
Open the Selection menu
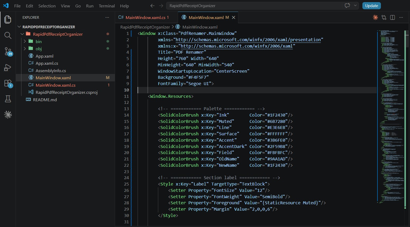[x=47, y=6]
